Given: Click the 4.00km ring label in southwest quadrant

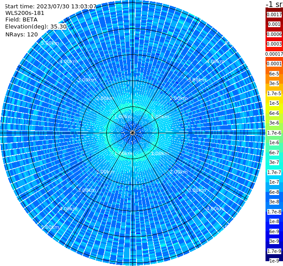Looking at the screenshot, I should 68,209.
